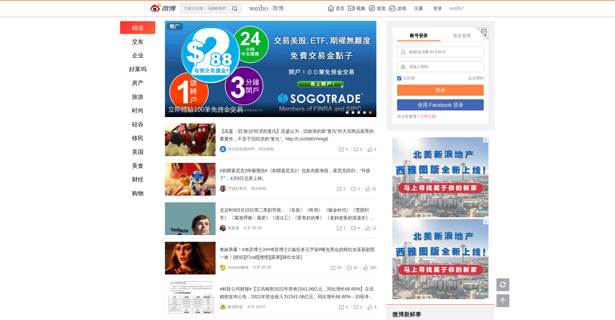
Task: Focus the 邮箱/会员帐号/手机号 input field
Action: [x=440, y=52]
